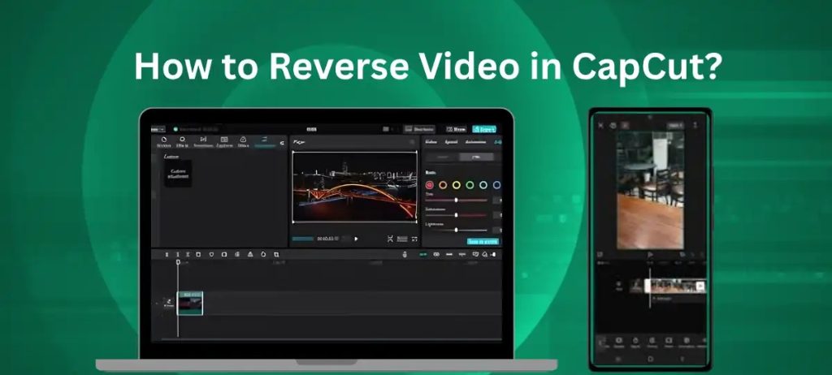
Task: Open the Captions tab
Action: [x=224, y=141]
